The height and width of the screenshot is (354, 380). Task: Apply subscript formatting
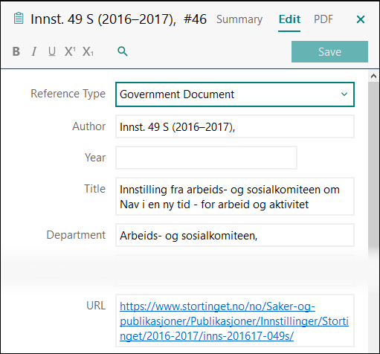point(88,51)
